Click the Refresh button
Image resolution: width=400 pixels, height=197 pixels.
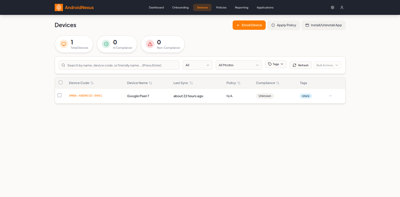tap(300, 65)
